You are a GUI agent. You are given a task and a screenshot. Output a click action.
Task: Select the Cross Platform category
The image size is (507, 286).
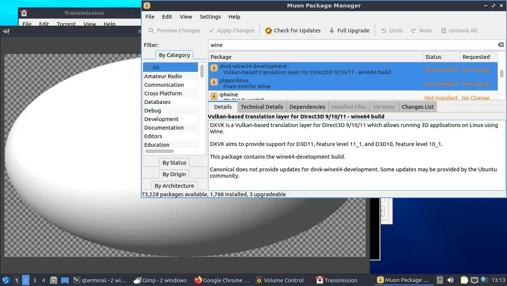[170, 93]
